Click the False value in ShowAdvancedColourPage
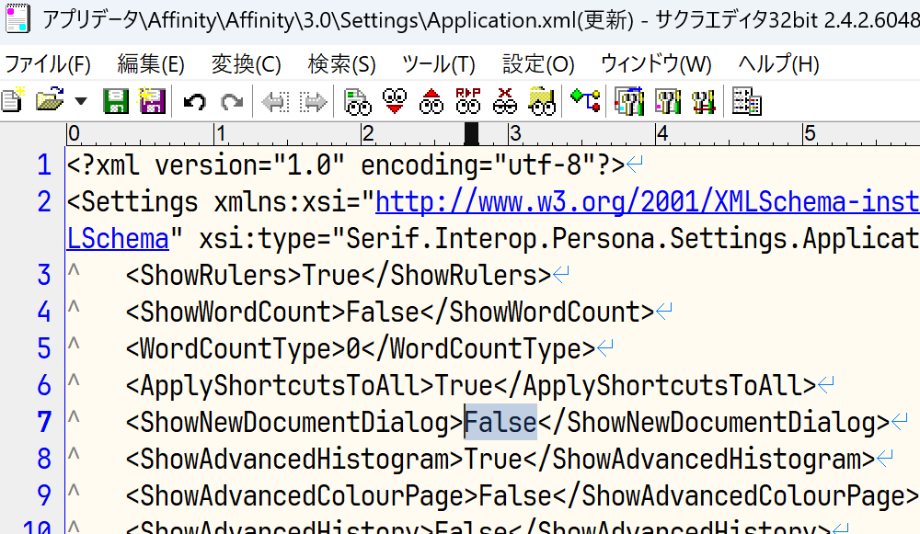 [x=516, y=496]
